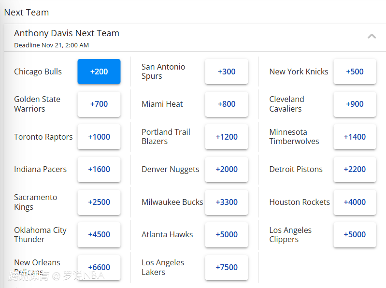Choose Sacramento Kings +2500 odds

[x=99, y=202]
